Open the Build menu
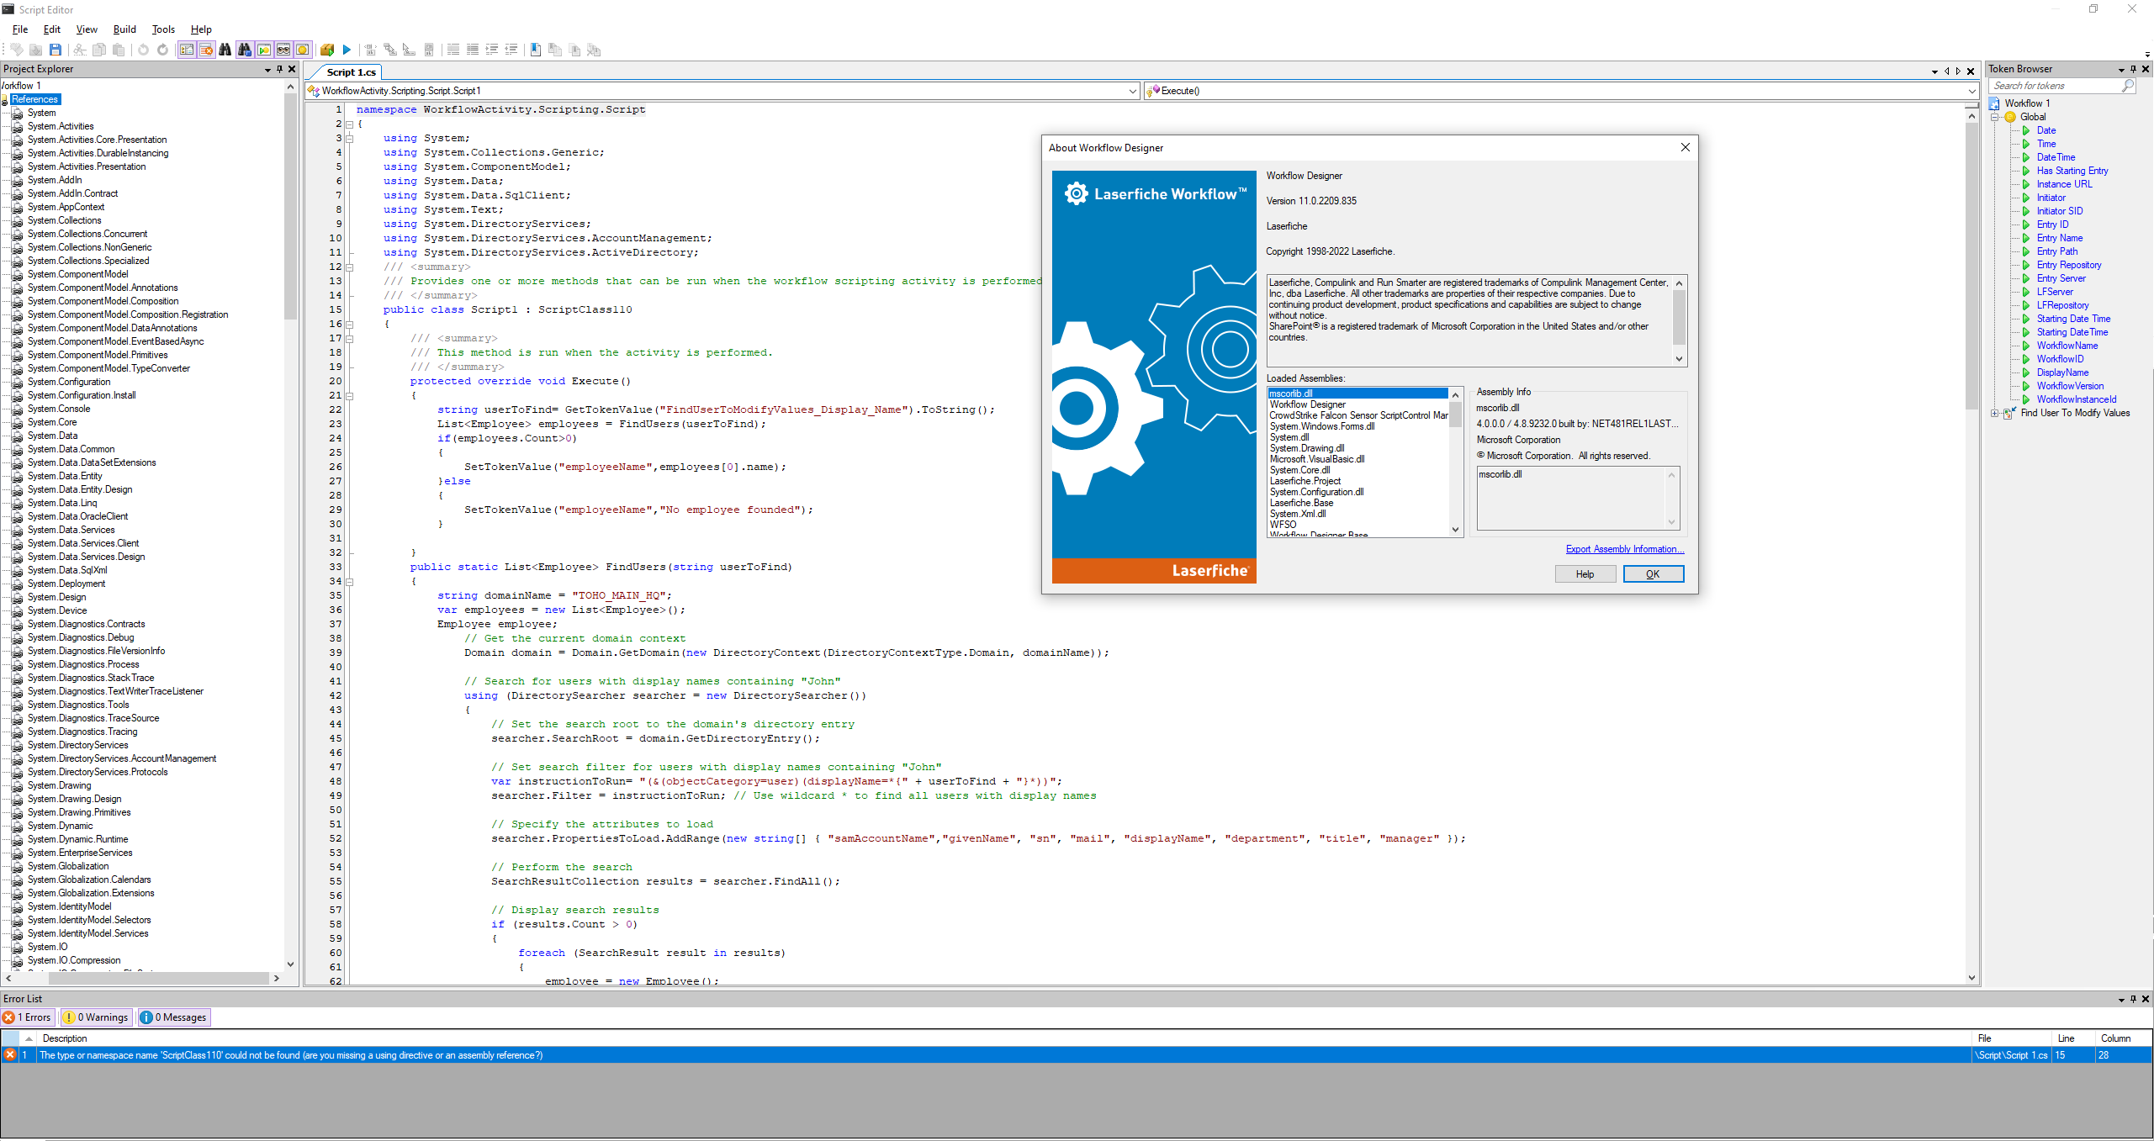This screenshot has width=2154, height=1141. [x=124, y=29]
